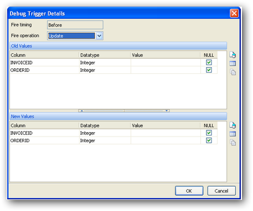Collapse the New Values section header
Screen dimensions: 253x211
(x=118, y=117)
